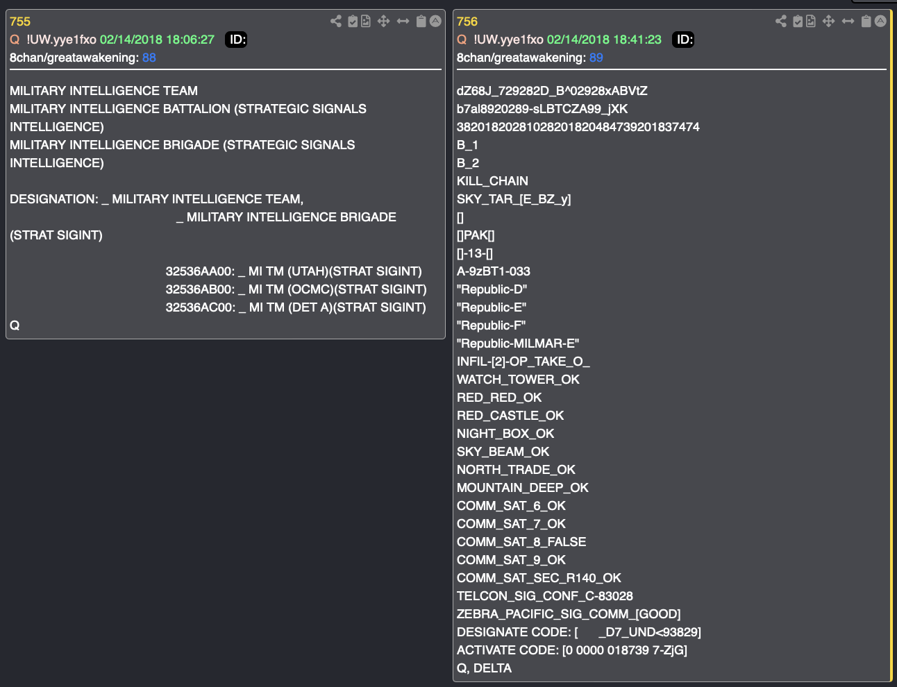Click tripcode !UW.yye1fxo on post 756
The image size is (897, 687).
[509, 40]
